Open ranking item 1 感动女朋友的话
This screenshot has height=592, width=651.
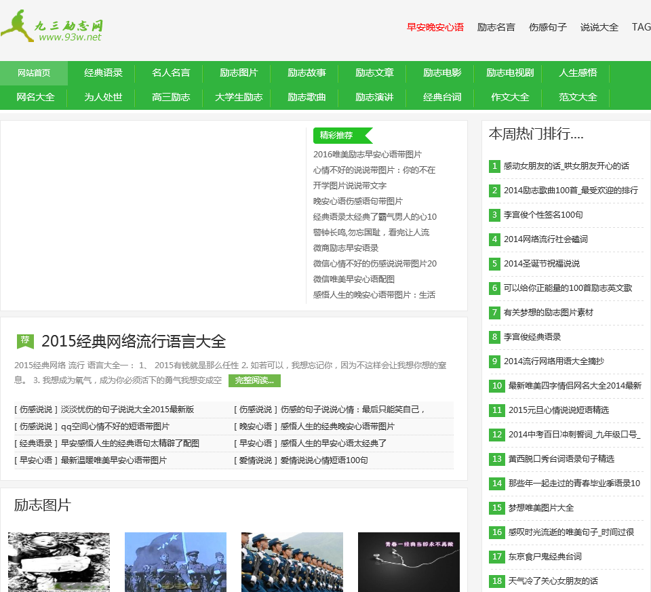pos(566,166)
